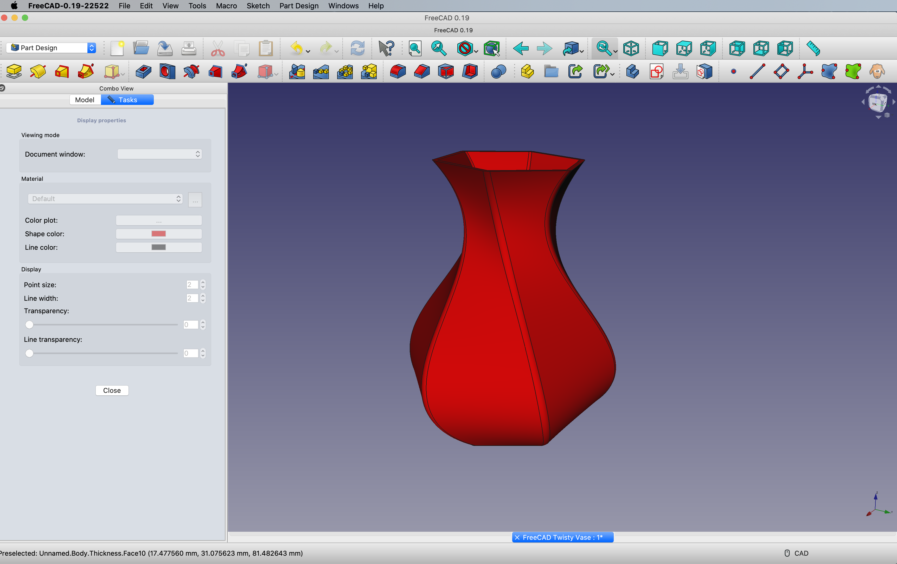Click the Refresh recompute icon
The image size is (897, 564).
[x=357, y=48]
